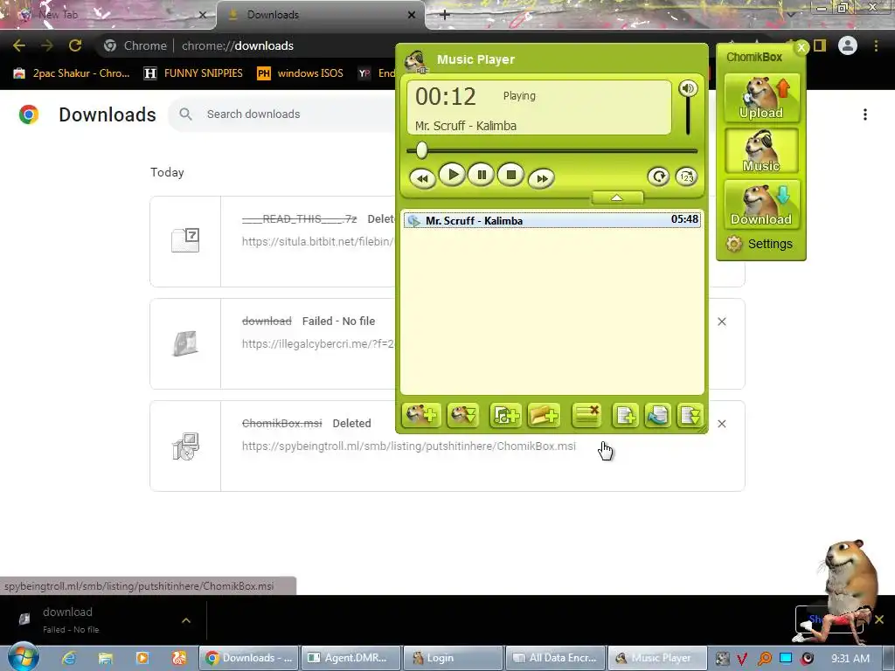895x671 pixels.
Task: Click the hamster with down arrows icon
Action: pyautogui.click(x=463, y=415)
